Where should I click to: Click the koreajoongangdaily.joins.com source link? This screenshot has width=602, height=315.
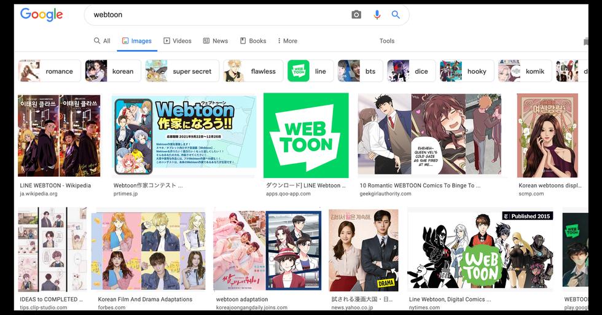(x=251, y=308)
